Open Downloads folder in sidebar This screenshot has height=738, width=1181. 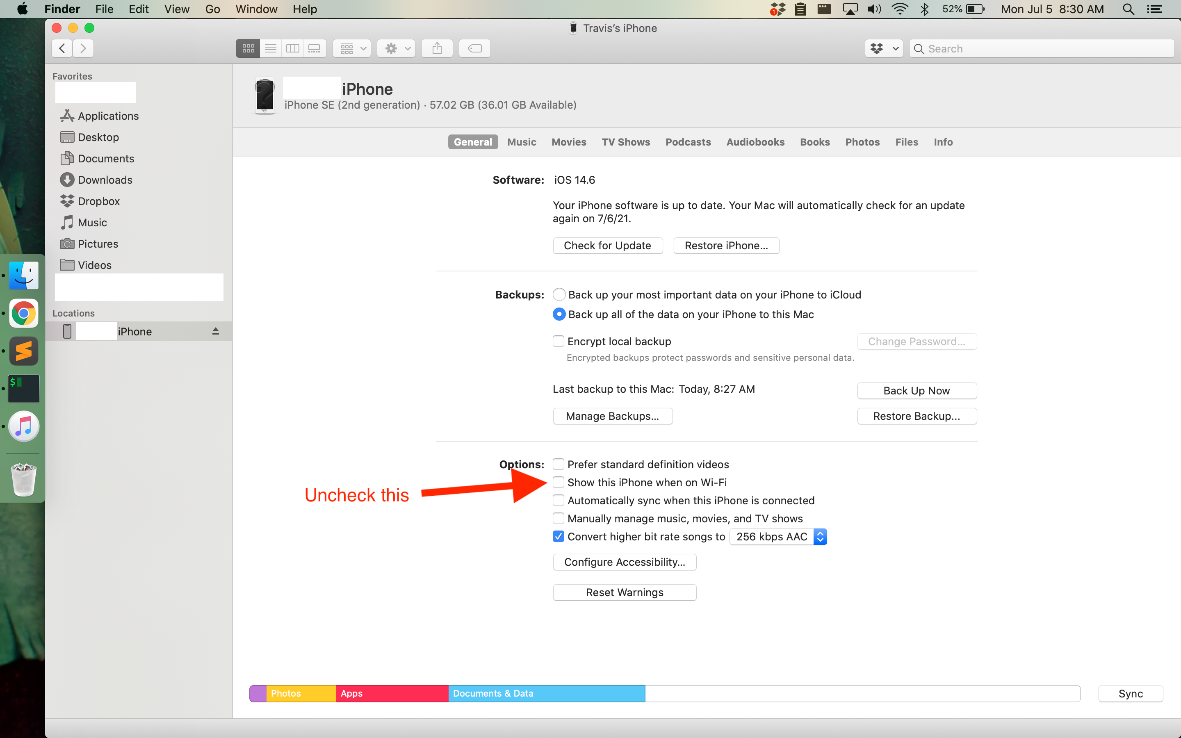pyautogui.click(x=105, y=180)
